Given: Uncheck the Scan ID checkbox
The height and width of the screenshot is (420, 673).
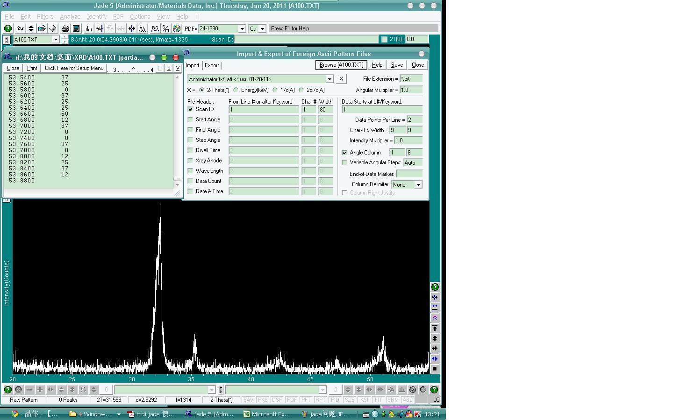Looking at the screenshot, I should [190, 109].
